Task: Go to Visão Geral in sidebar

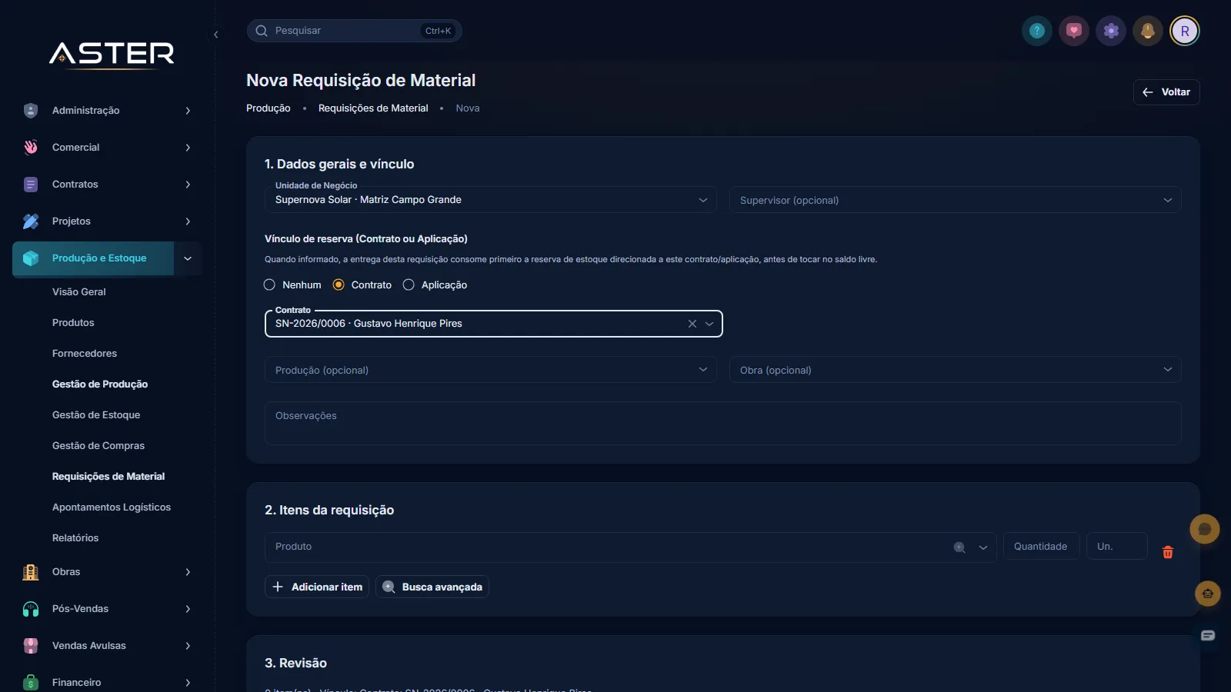Action: tap(79, 292)
